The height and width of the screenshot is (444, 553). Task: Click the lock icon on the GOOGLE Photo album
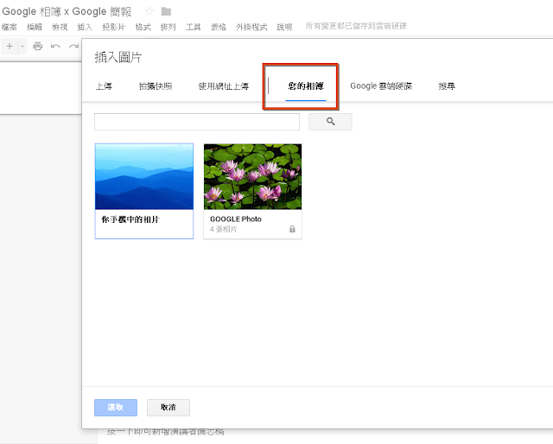point(292,229)
